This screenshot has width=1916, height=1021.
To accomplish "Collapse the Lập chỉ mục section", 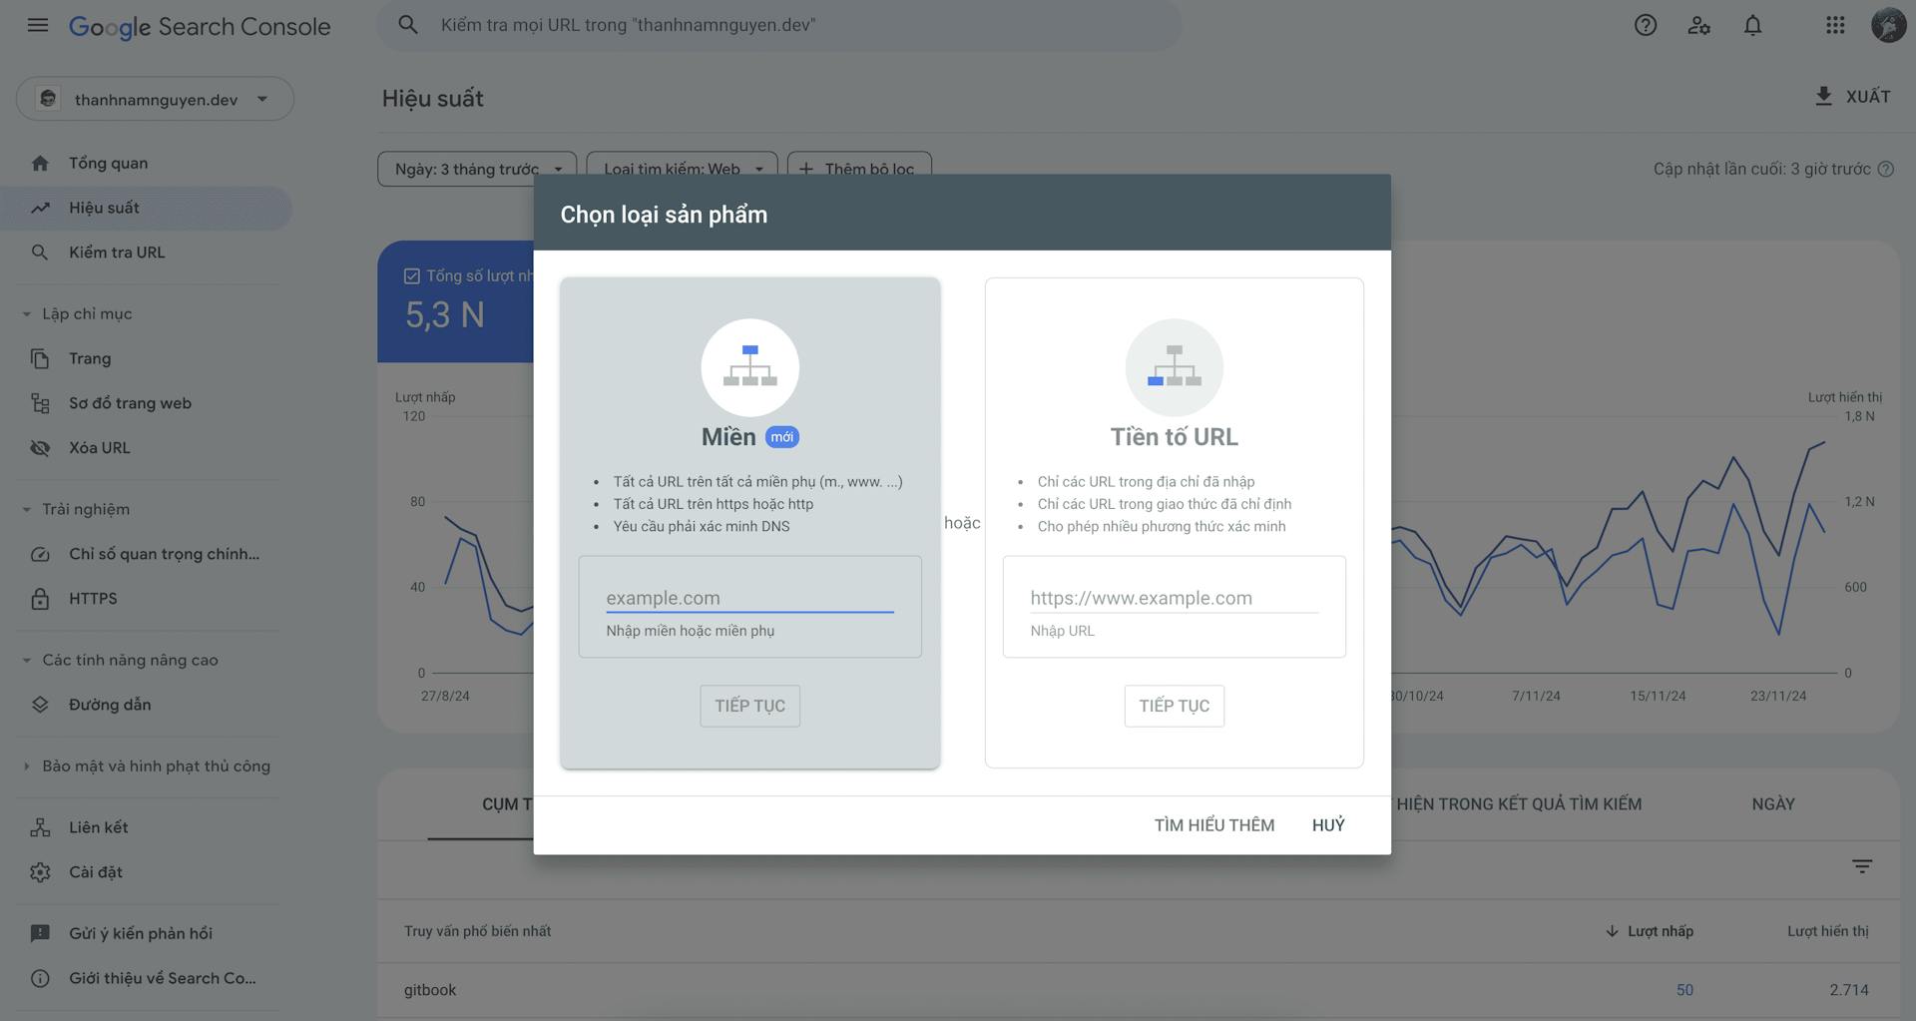I will [27, 314].
